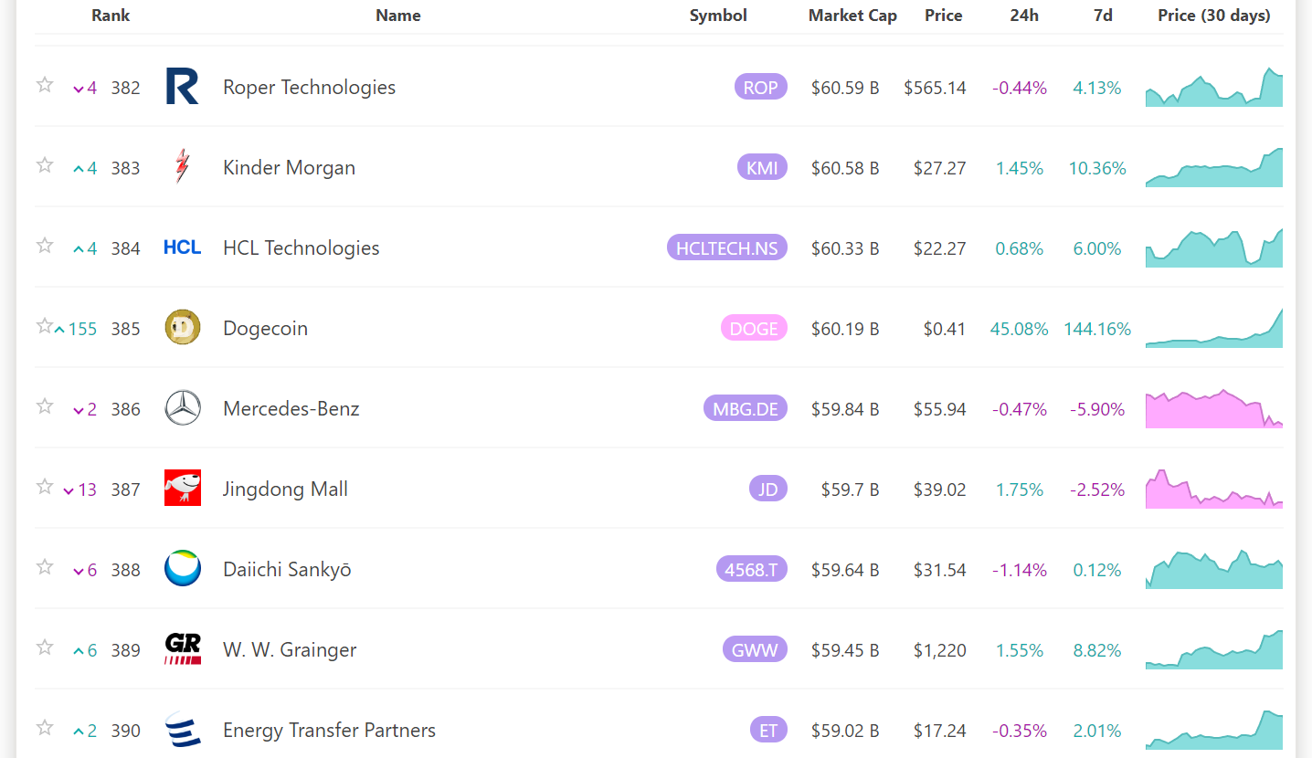This screenshot has height=758, width=1312.
Task: Click the GWW ticker badge
Action: click(x=754, y=650)
